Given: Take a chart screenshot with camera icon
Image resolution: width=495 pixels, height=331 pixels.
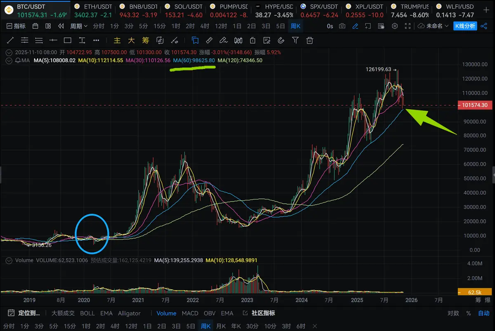Looking at the screenshot, I should tap(342, 26).
